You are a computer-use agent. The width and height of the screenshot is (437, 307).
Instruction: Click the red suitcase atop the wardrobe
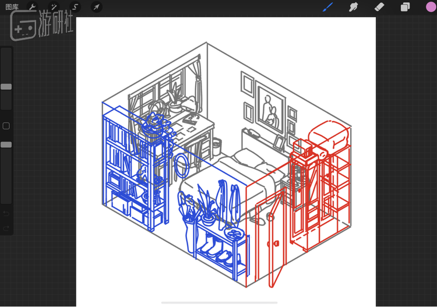[328, 140]
